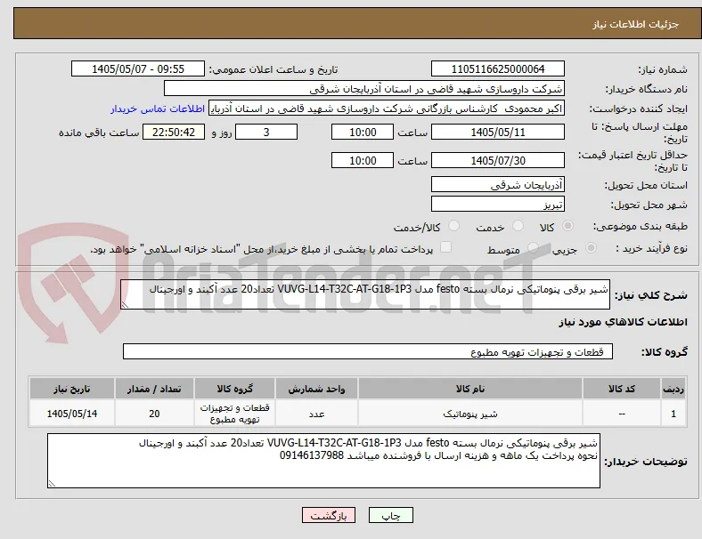Click unit cell عدد in table
The image size is (702, 539).
pos(316,414)
